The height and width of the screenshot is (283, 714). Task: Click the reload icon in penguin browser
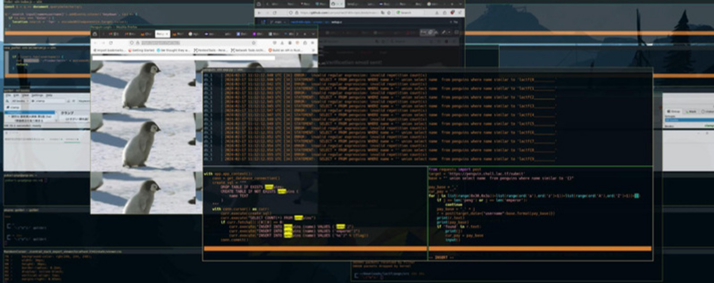coord(111,43)
